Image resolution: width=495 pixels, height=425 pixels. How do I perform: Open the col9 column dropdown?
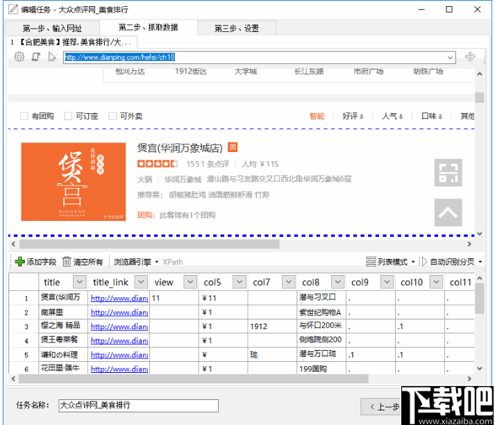point(387,282)
